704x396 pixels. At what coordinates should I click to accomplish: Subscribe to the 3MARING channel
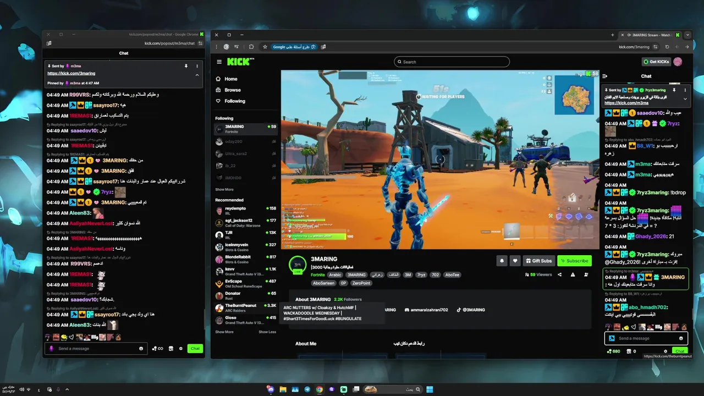pyautogui.click(x=574, y=261)
